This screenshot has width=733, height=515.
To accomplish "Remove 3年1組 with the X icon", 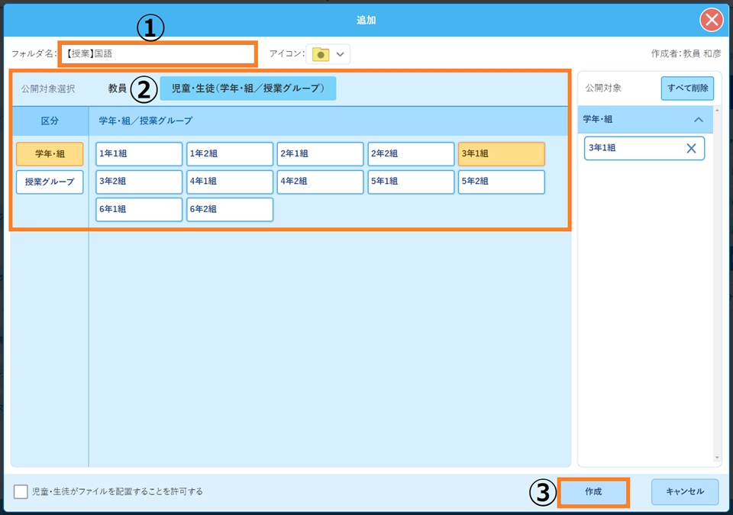I will click(691, 148).
